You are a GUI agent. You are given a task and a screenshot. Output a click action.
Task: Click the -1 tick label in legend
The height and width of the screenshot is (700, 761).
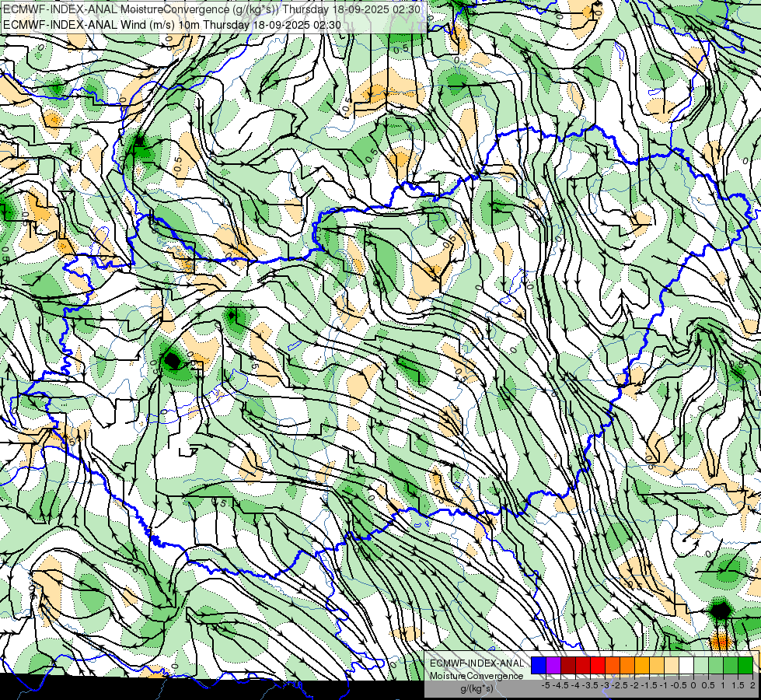pyautogui.click(x=664, y=685)
